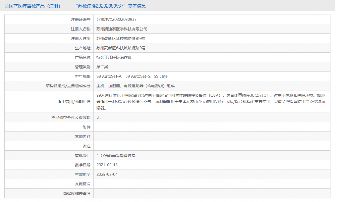337x202 pixels.
Task: Click the document icon beside the page title
Action: (x=7, y=6)
